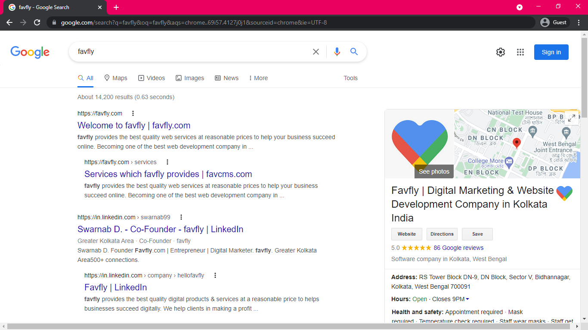Switch to the Maps tab

pos(116,78)
